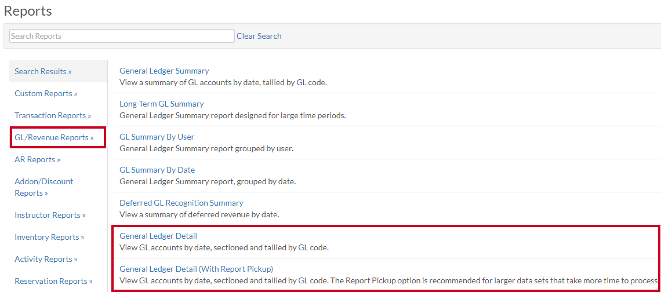Open Reservation Reports category
Image resolution: width=661 pixels, height=292 pixels.
(53, 280)
